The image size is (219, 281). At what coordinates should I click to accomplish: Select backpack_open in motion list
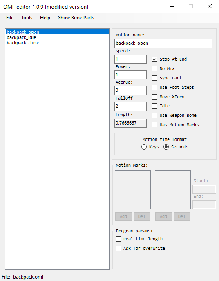(x=57, y=32)
